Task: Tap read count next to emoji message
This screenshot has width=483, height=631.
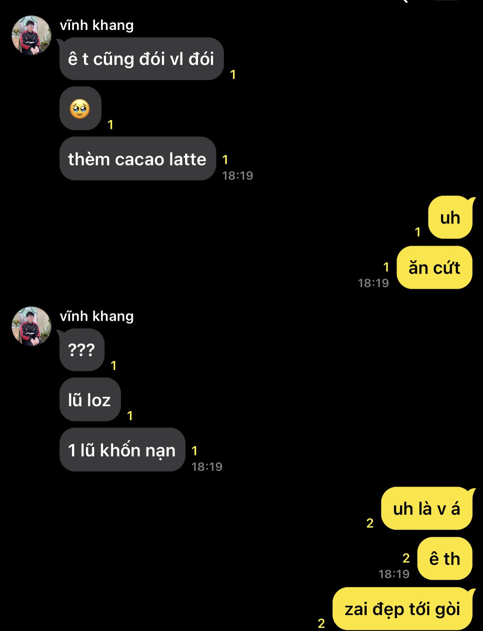Action: click(110, 125)
